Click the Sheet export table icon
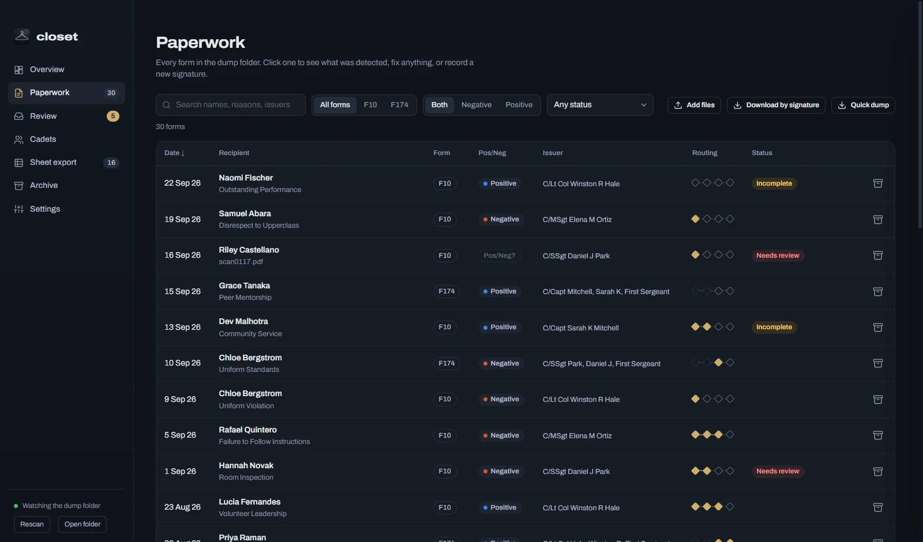The width and height of the screenshot is (923, 542). point(18,163)
